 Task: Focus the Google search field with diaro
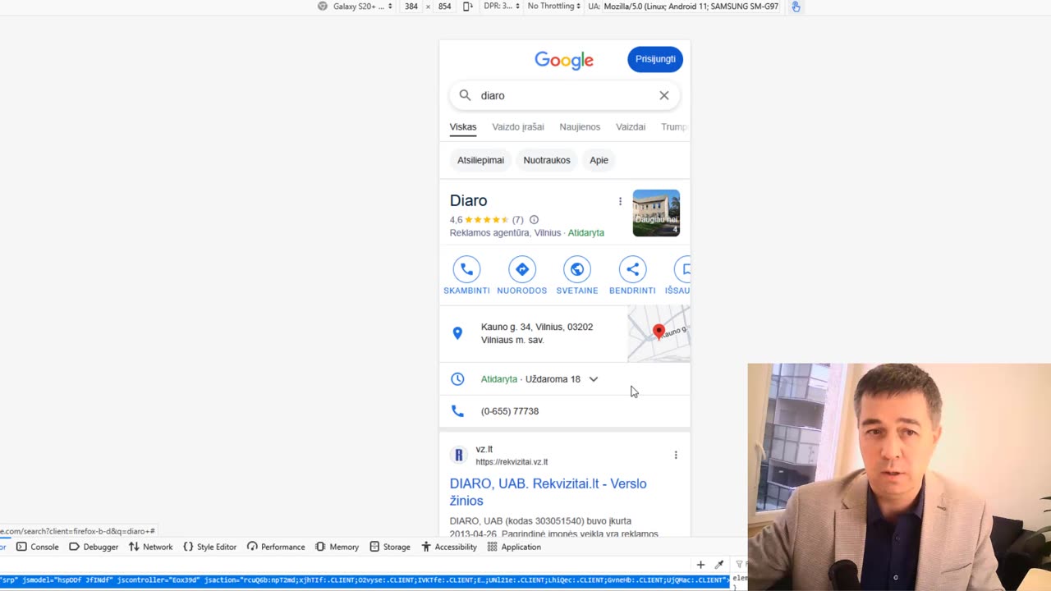(565, 95)
